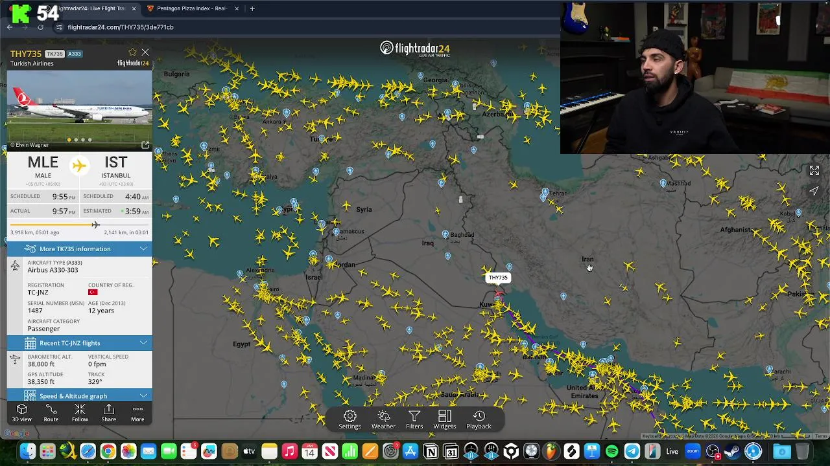Click the A333 aircraft type badge
Viewport: 830px width, 466px height.
[x=75, y=54]
